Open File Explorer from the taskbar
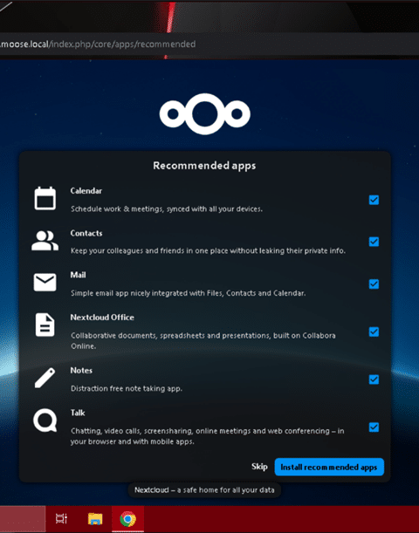The height and width of the screenshot is (533, 419). (95, 519)
